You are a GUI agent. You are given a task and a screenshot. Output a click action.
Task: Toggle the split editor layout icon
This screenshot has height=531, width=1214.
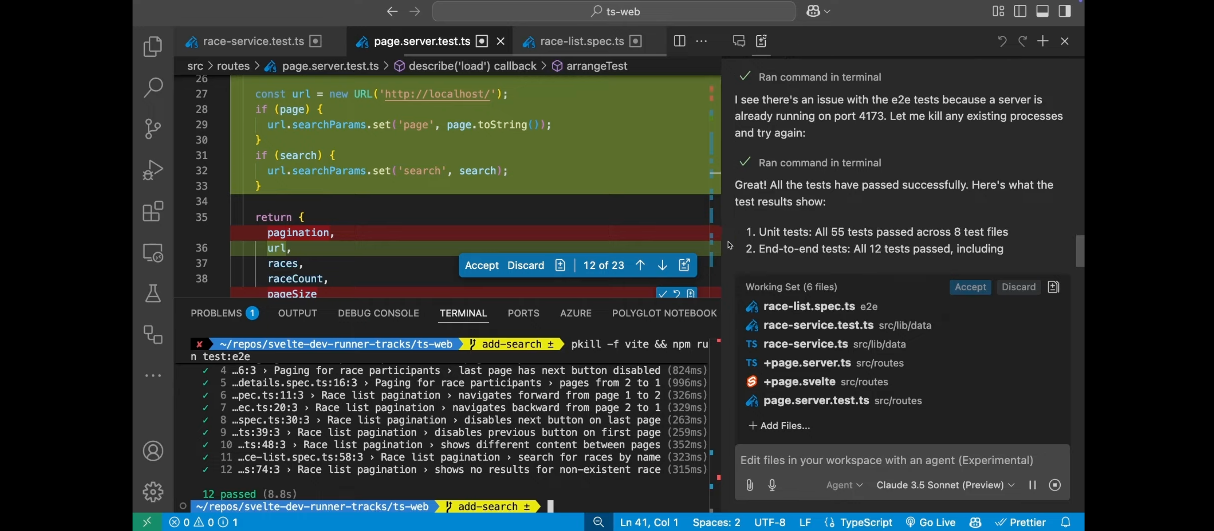tap(679, 41)
